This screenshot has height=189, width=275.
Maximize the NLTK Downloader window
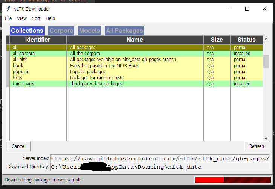247,9
